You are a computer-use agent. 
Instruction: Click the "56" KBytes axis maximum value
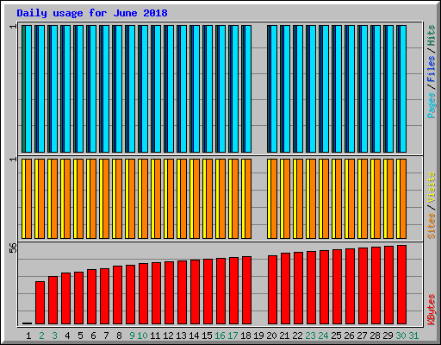pyautogui.click(x=13, y=248)
